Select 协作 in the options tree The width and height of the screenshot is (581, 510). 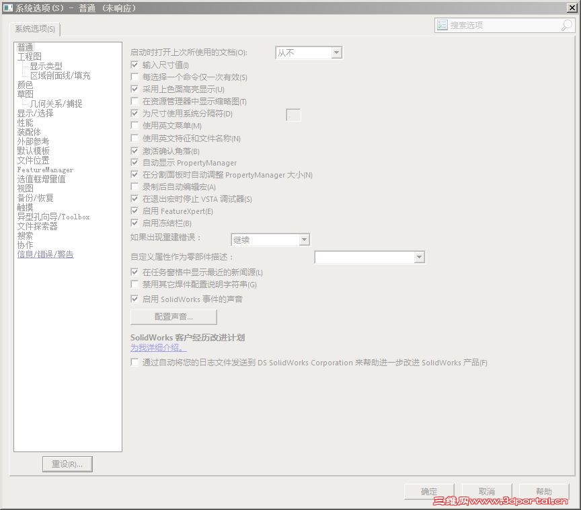pyautogui.click(x=25, y=245)
